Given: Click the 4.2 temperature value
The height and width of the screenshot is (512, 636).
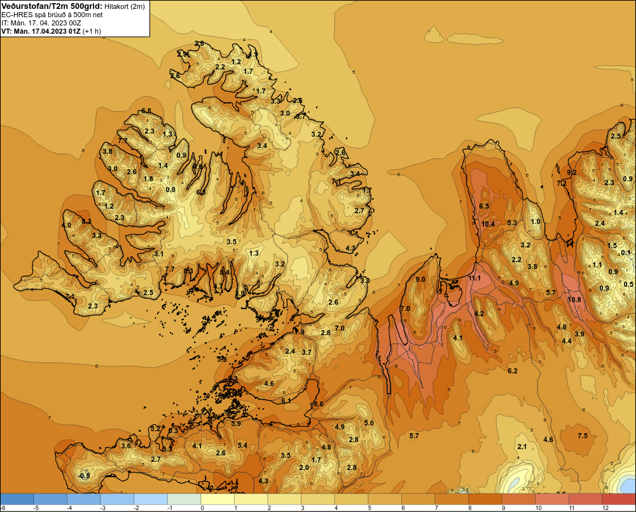Looking at the screenshot, I should coord(479,314).
